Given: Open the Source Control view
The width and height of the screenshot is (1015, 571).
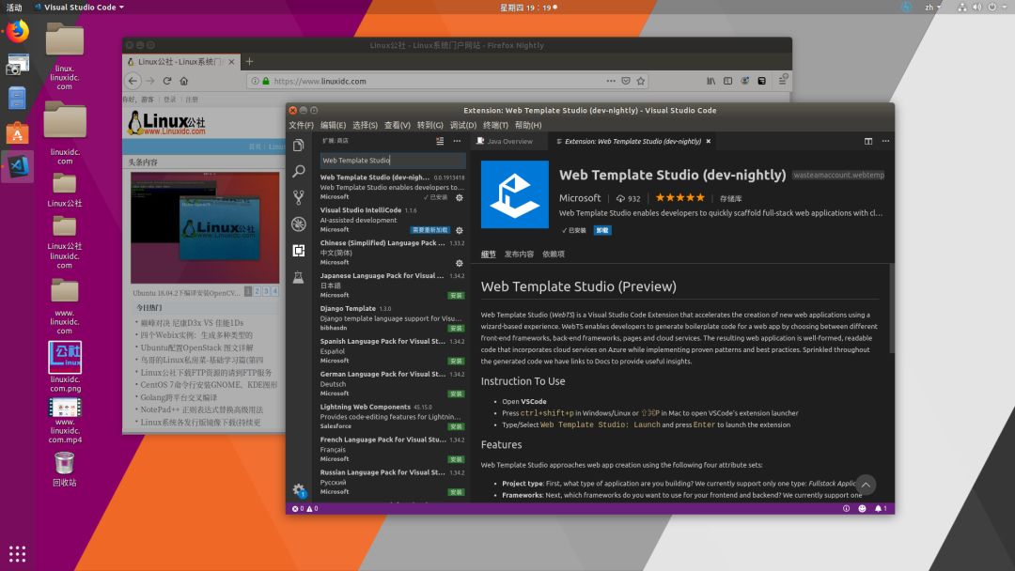Looking at the screenshot, I should (x=301, y=198).
